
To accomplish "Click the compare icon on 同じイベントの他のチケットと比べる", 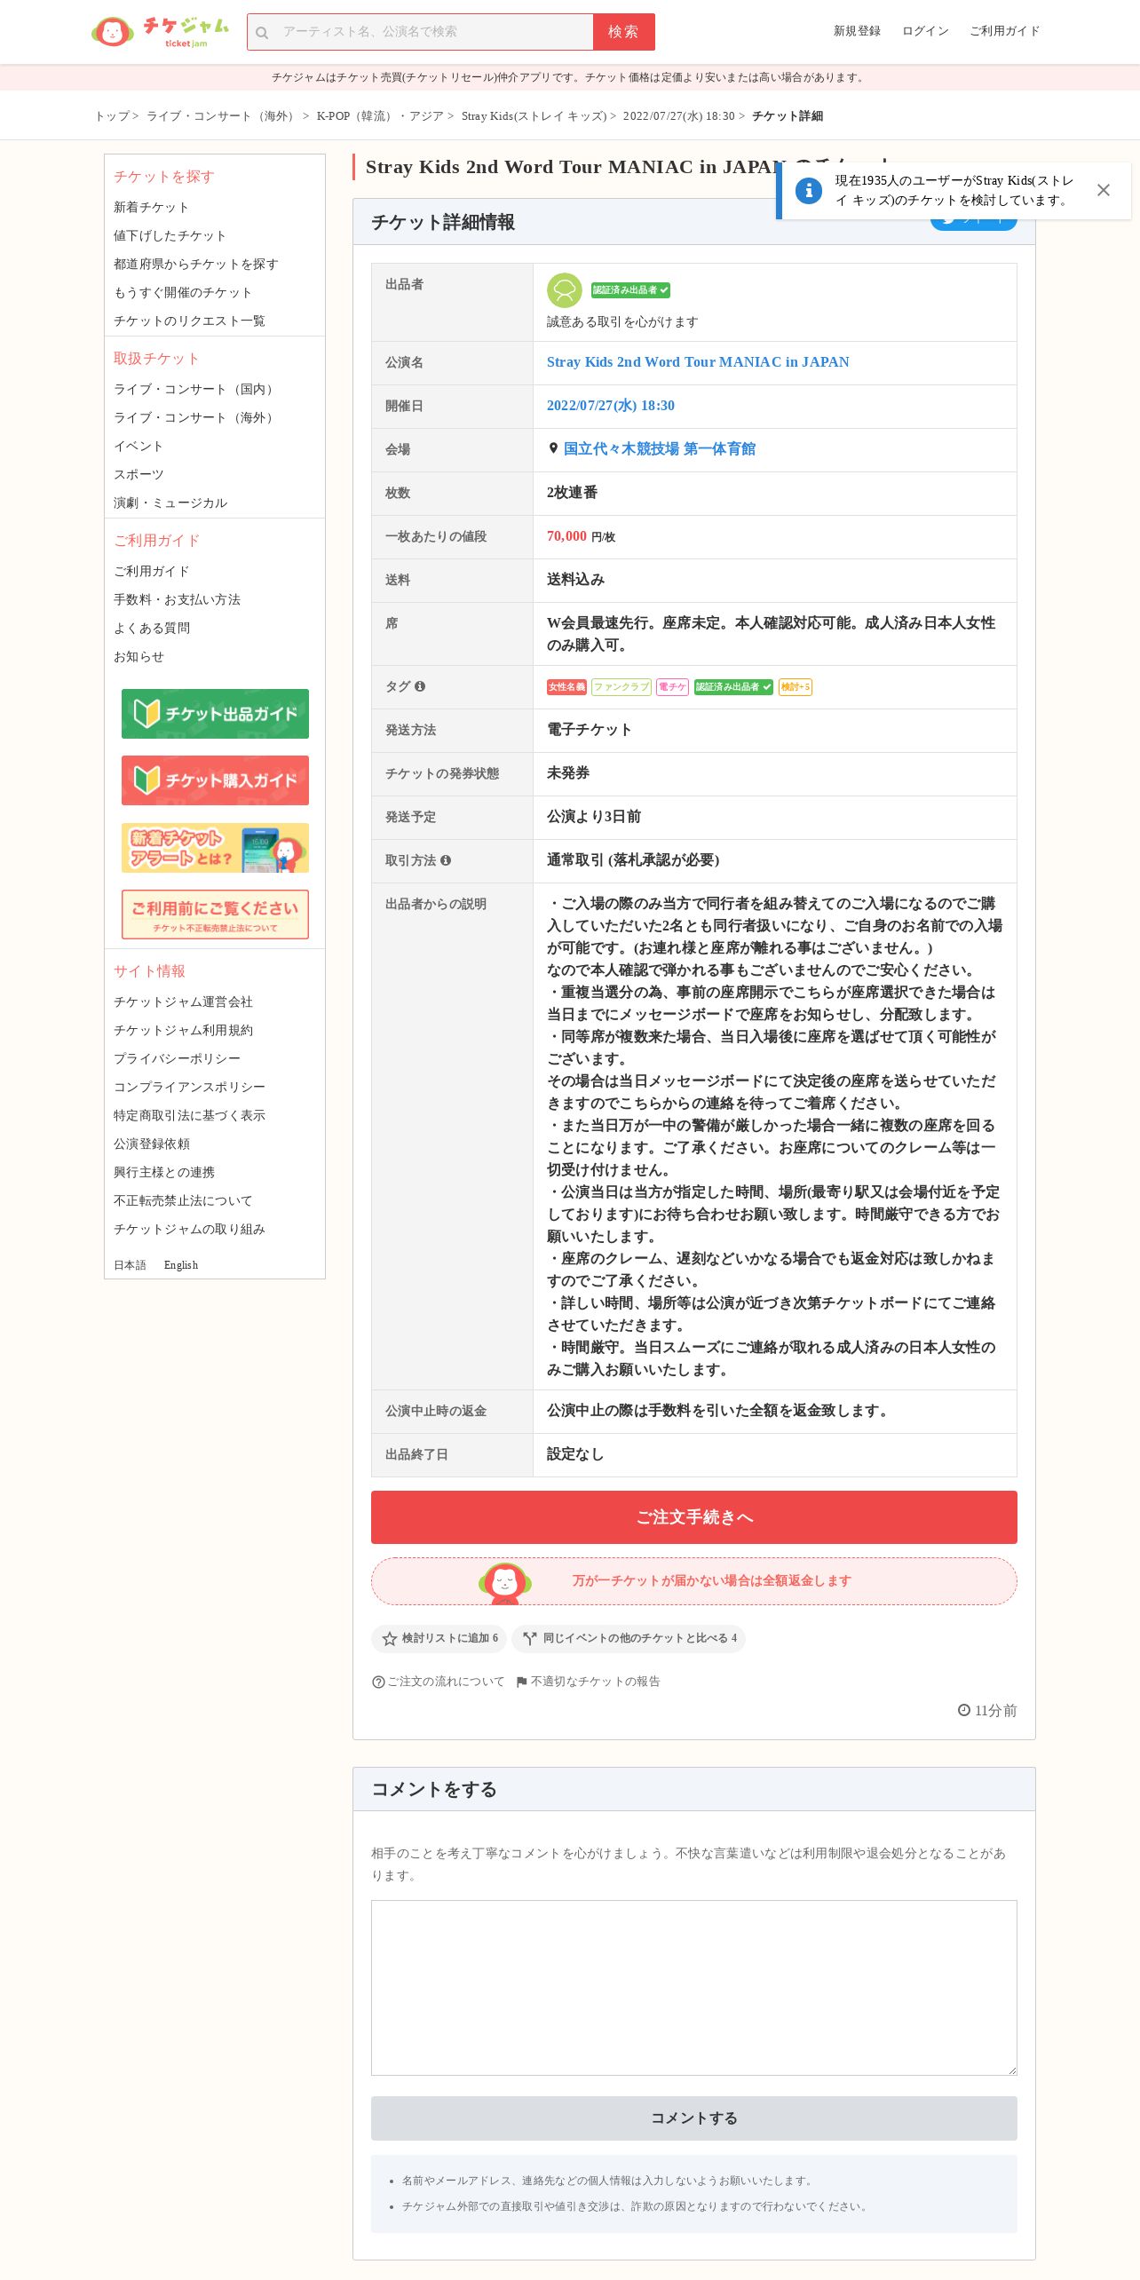I will (530, 1639).
